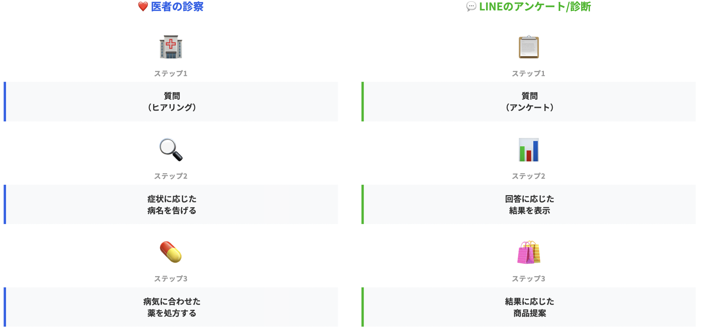
Task: Click the bar chart icon
Action: click(529, 149)
